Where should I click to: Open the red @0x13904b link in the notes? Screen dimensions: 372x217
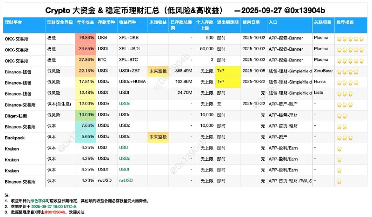[x=55, y=212]
